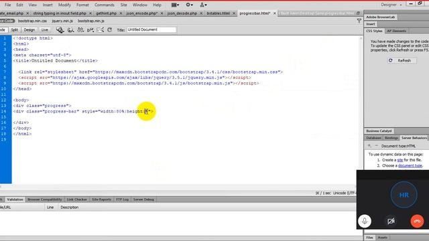Click the File management icon
The image size is (429, 241).
pyautogui.click(x=80, y=29)
